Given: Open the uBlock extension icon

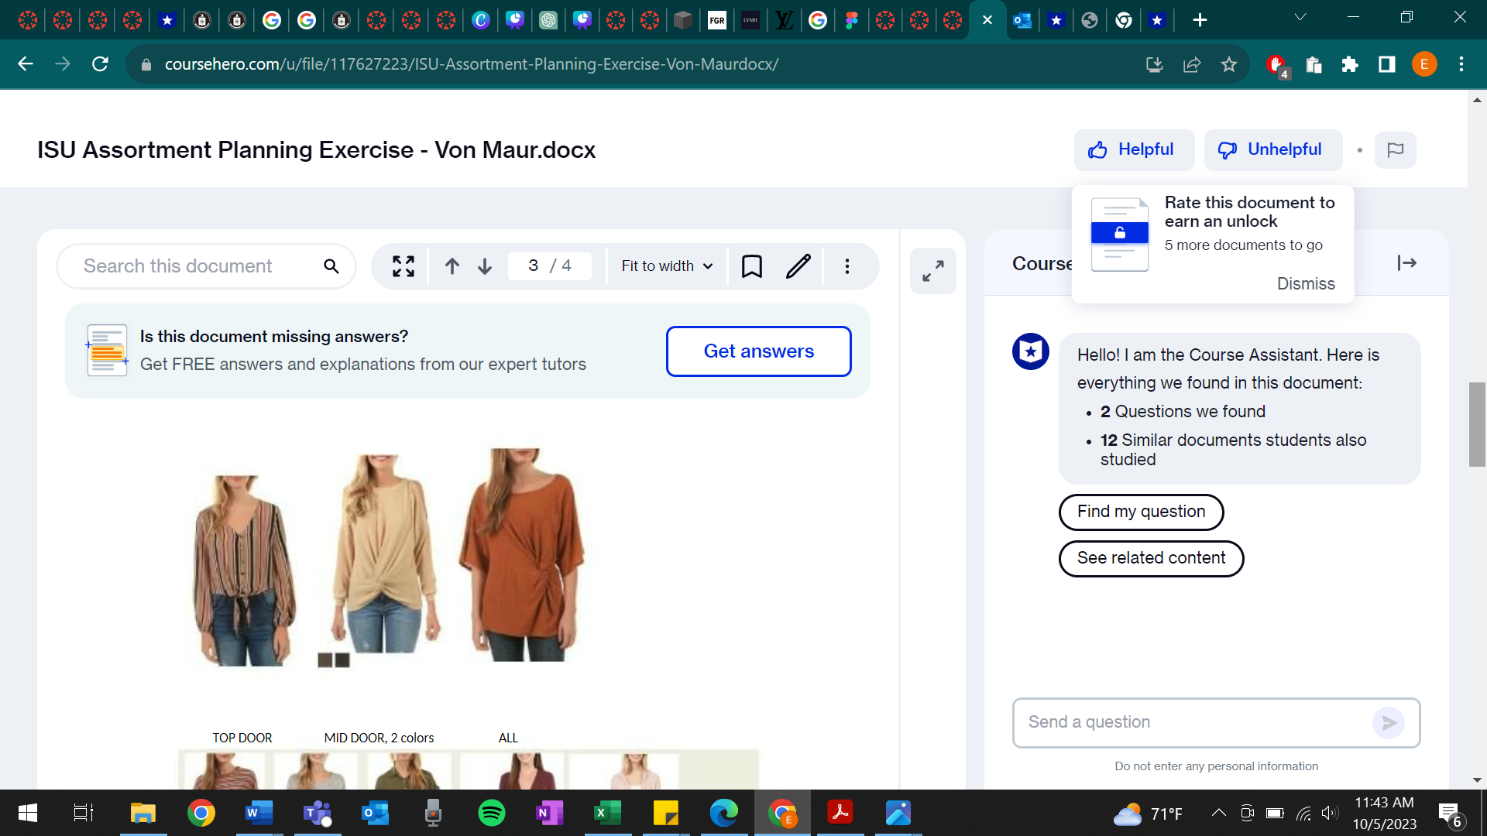Looking at the screenshot, I should 1276,65.
